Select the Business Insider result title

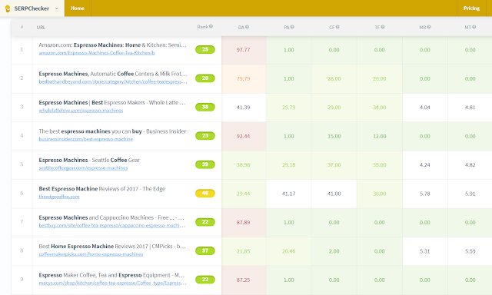(x=112, y=131)
